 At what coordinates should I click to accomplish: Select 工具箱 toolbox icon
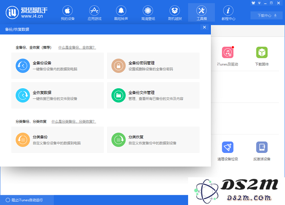[202, 11]
